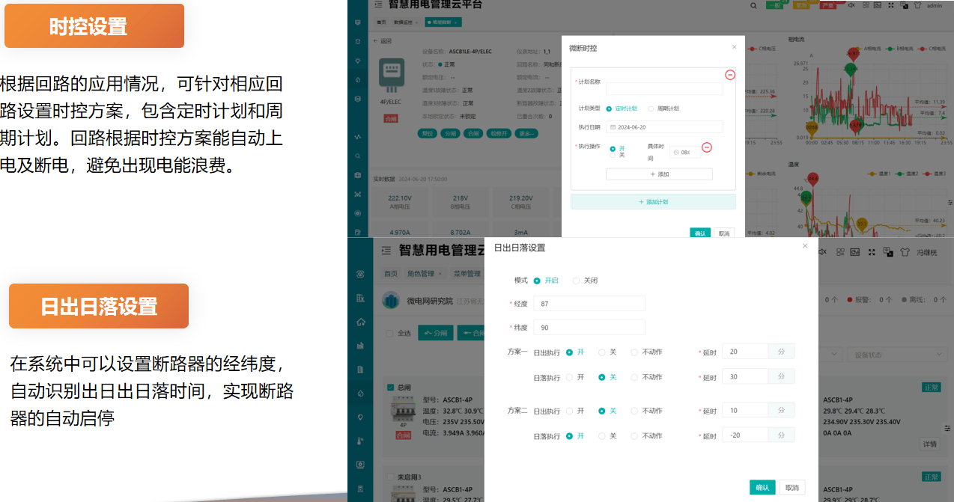954x502 pixels.
Task: Uncheck the 总闸 breaker checkbox
Action: pos(390,388)
